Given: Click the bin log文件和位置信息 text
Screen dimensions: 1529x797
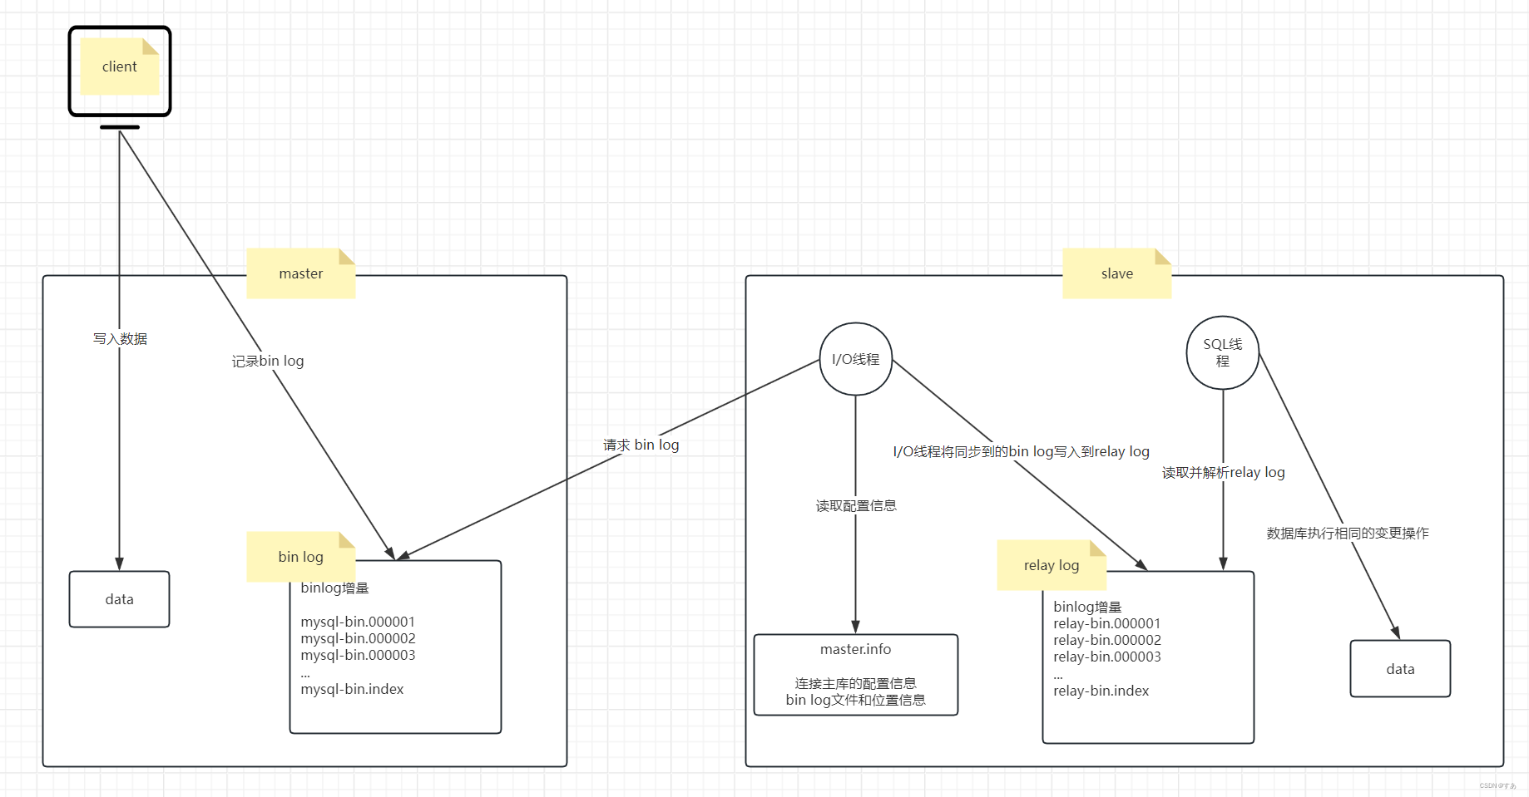Looking at the screenshot, I should pyautogui.click(x=856, y=700).
